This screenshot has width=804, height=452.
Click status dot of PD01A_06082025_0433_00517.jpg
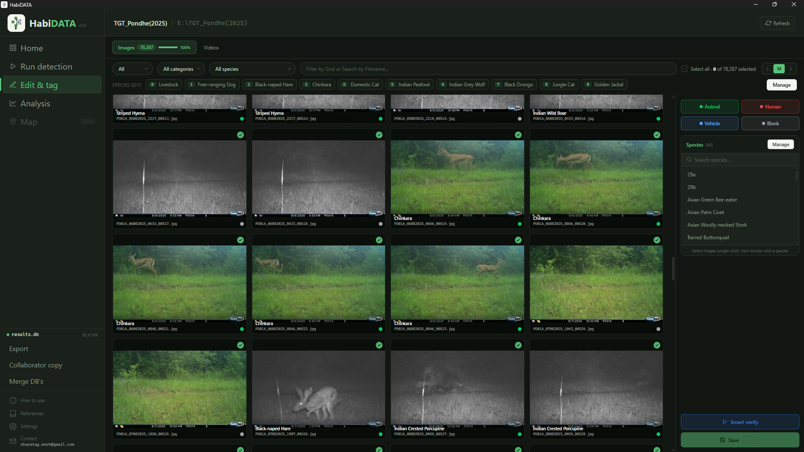242,224
